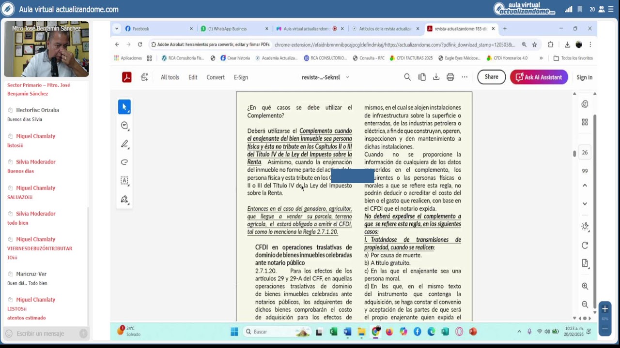Expand the revista file name dropdown

point(347,77)
